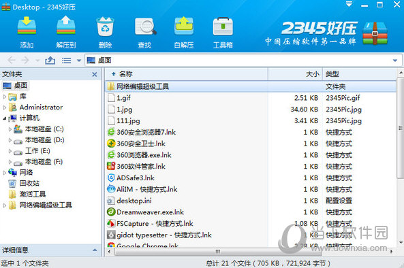Viewport: 404px width, 268px height.
Task: Expand 本地磁盘 (F:) tree node
Action: pos(10,162)
